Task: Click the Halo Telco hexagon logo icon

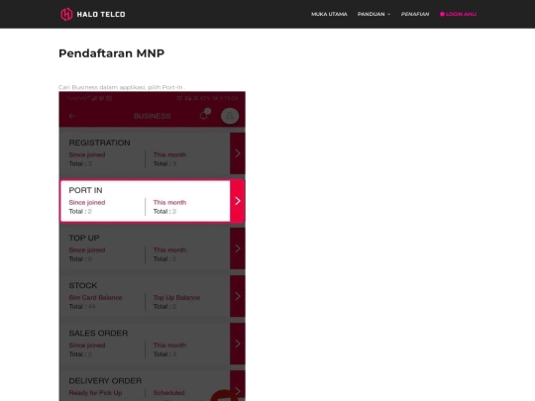Action: click(66, 14)
